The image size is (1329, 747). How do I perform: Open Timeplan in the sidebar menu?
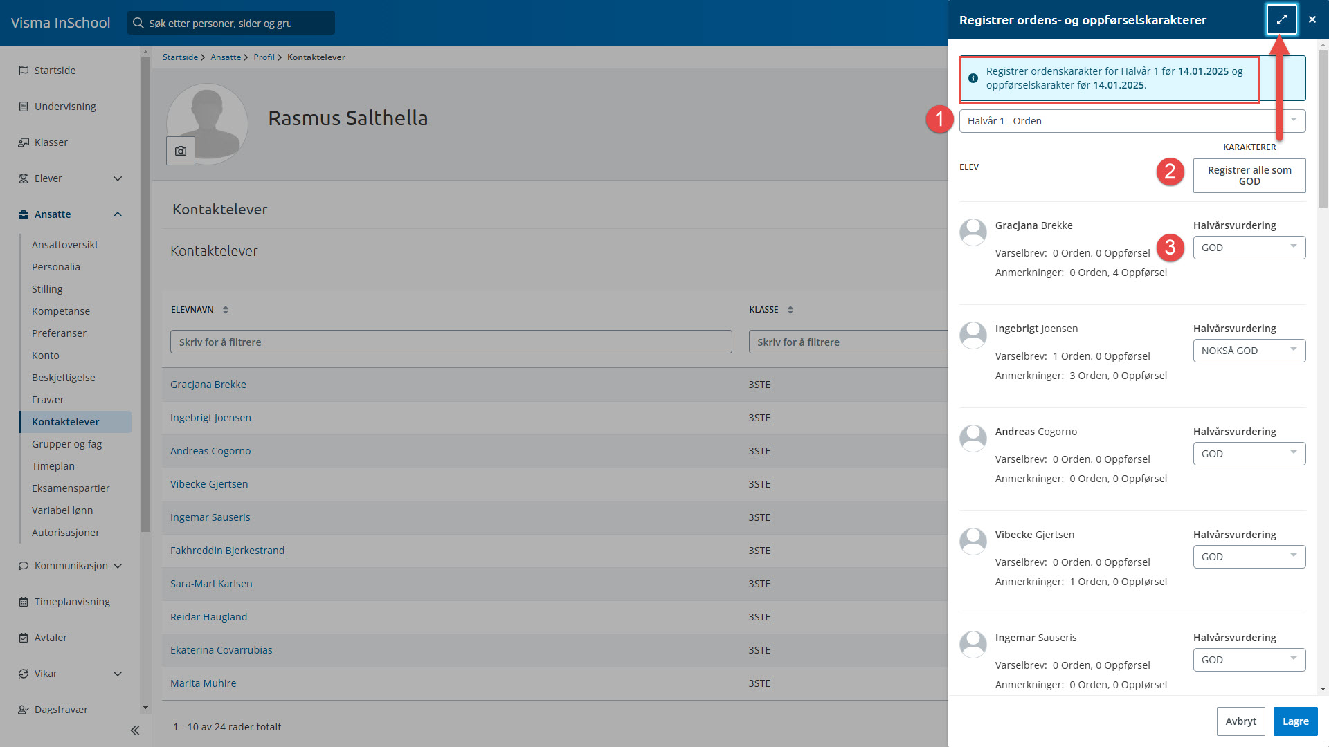[x=53, y=466]
